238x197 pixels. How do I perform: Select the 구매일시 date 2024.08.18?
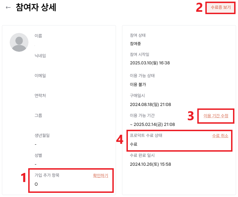click(x=151, y=104)
